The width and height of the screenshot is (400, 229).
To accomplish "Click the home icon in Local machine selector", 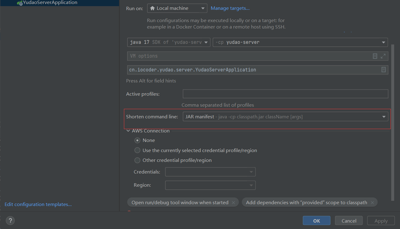I will click(x=152, y=8).
